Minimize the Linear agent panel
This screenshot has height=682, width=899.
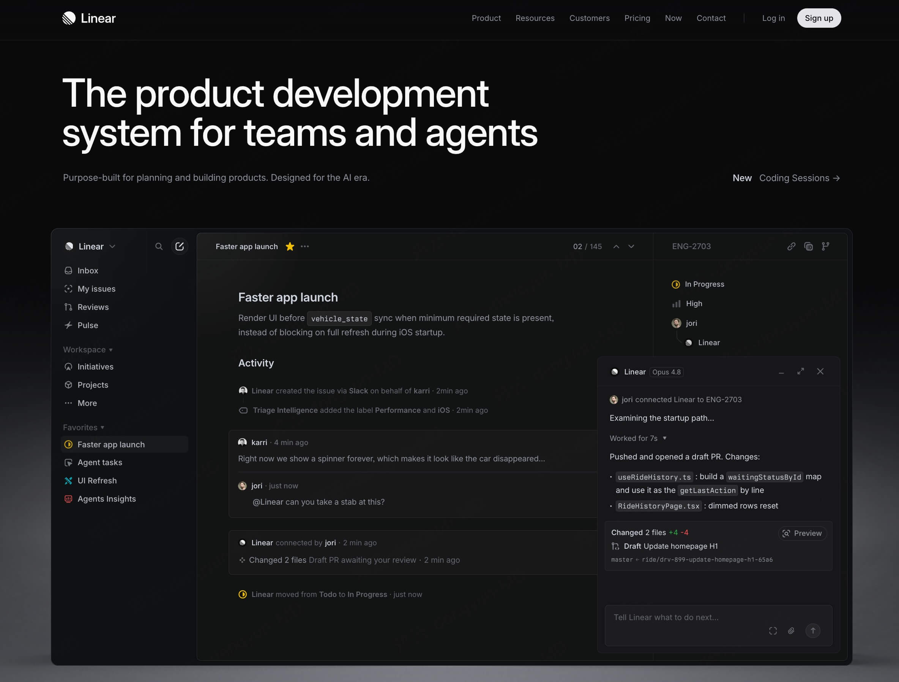coord(781,372)
